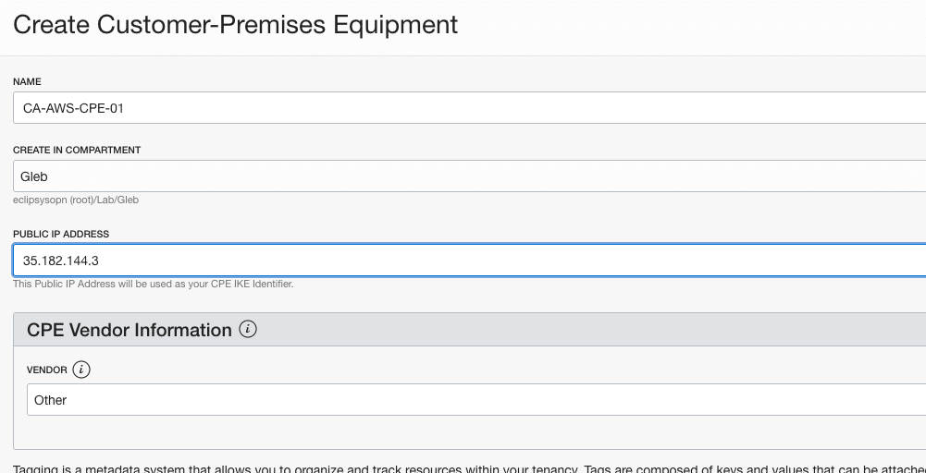Select the Gleb compartment value
The width and height of the screenshot is (926, 473).
[x=34, y=176]
